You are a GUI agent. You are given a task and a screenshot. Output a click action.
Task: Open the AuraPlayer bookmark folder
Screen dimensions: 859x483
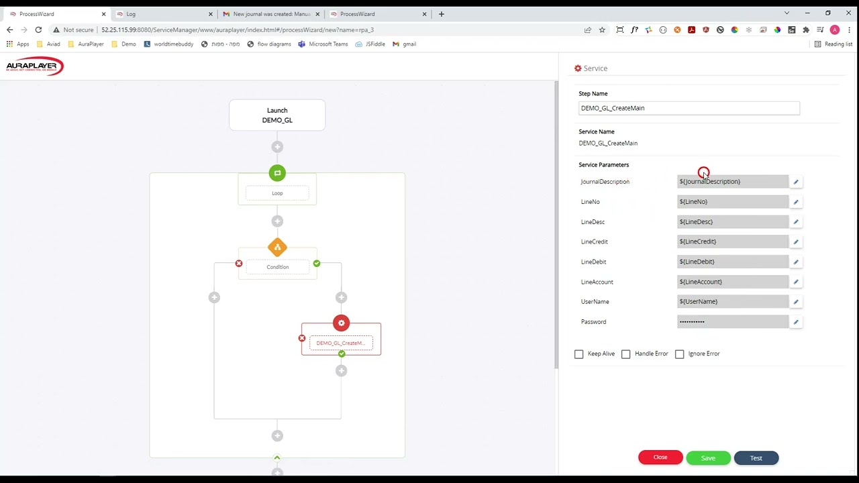pos(86,44)
